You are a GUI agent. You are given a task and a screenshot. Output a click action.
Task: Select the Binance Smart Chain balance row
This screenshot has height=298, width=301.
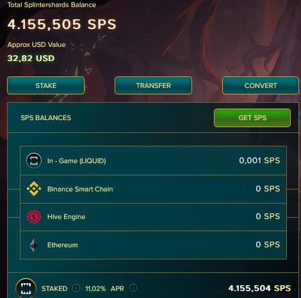coord(153,189)
